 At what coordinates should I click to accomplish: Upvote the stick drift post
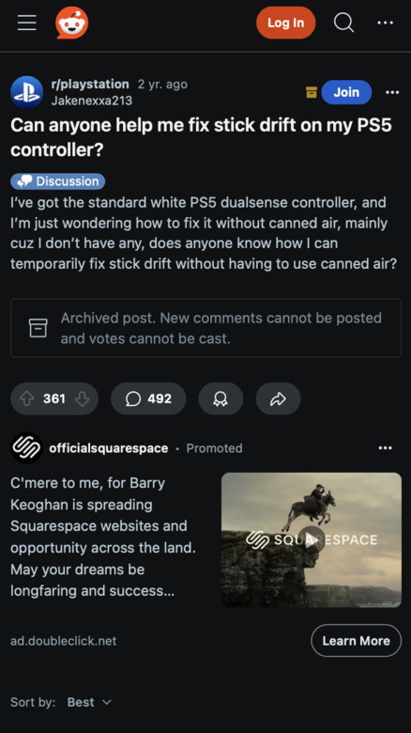(27, 398)
